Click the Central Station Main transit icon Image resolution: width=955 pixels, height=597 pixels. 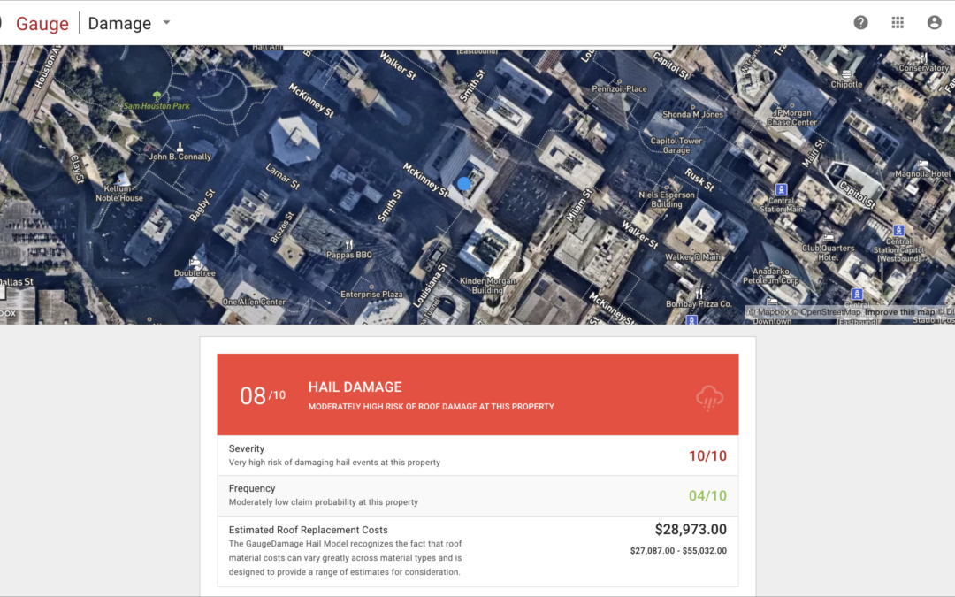tap(781, 189)
